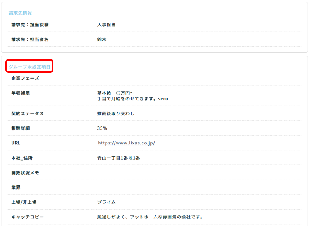
Task: Select the 本社_住所 field label
Action: pyautogui.click(x=22, y=158)
